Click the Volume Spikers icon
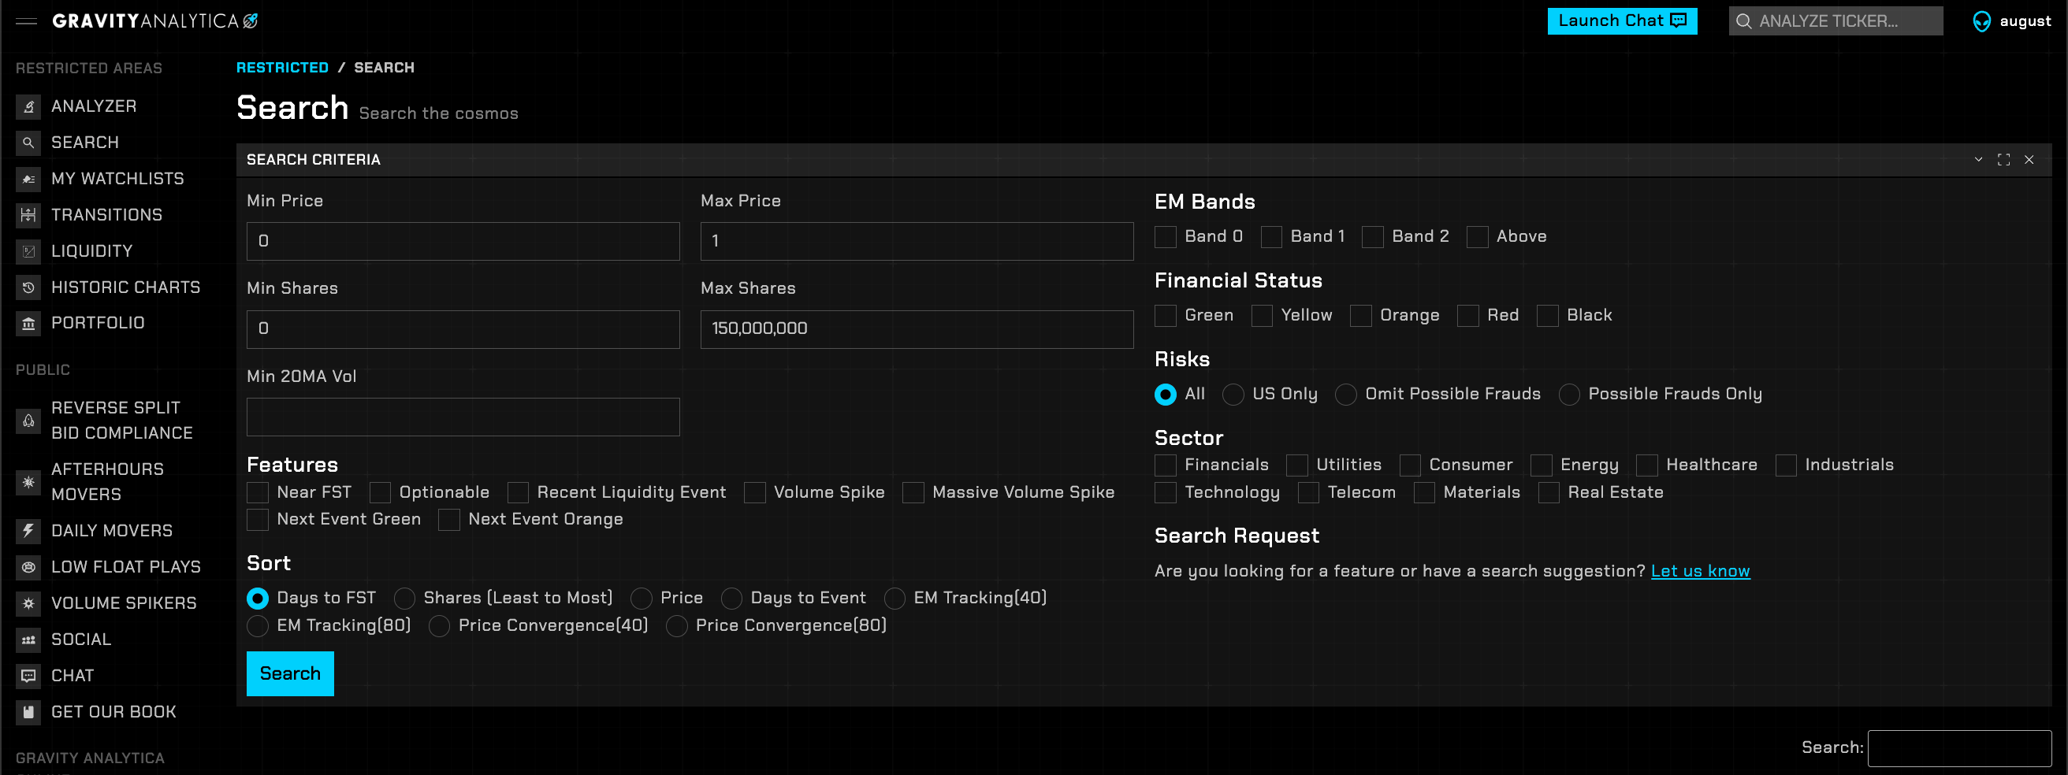Viewport: 2068px width, 775px height. point(28,603)
